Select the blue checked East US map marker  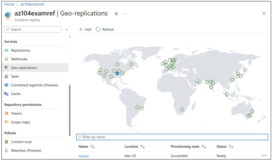tap(117, 73)
